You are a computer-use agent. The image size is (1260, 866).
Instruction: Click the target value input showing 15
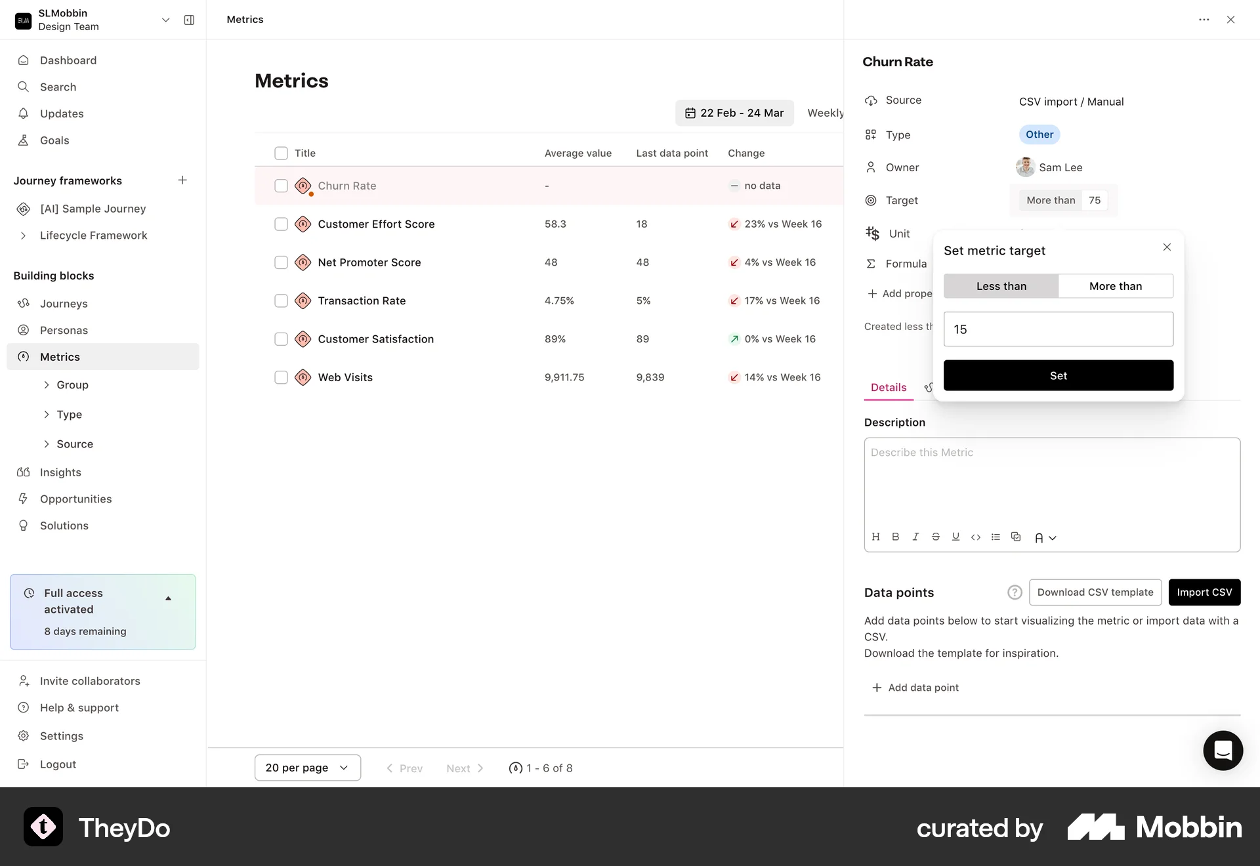[x=1058, y=329]
